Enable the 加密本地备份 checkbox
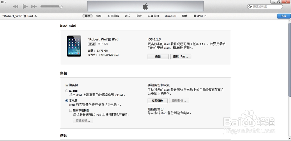The image size is (291, 141). tap(70, 111)
